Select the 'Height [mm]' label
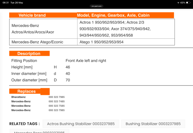193x133 pixels. click(x=22, y=67)
